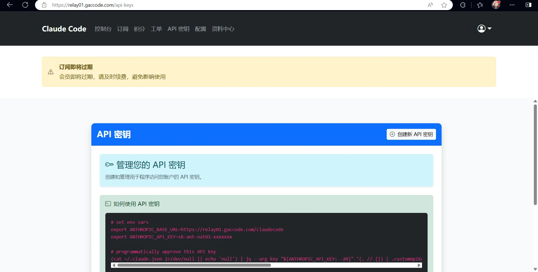Click the page scroll down arrow
The image size is (538, 272).
coord(535,269)
